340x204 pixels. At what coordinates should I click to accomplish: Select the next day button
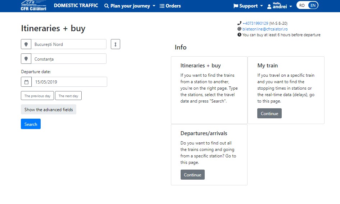click(68, 96)
